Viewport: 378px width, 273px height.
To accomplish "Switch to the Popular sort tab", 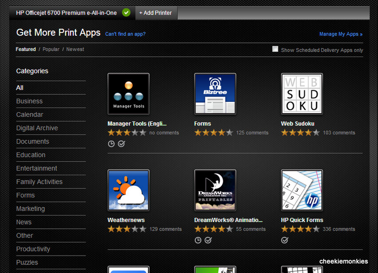I will [51, 50].
